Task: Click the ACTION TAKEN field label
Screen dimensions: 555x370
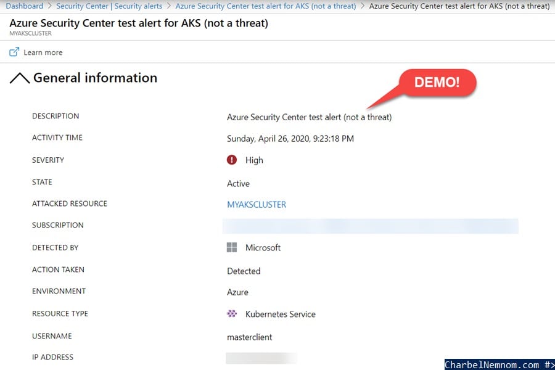Action: click(x=58, y=270)
